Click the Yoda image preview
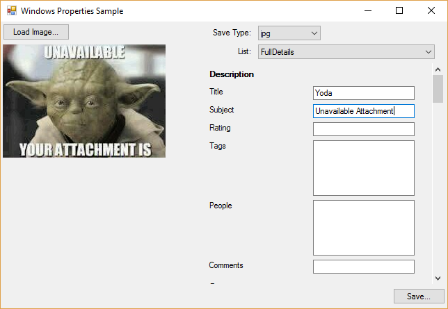Screen dimensions: 448x309 [x=84, y=101]
